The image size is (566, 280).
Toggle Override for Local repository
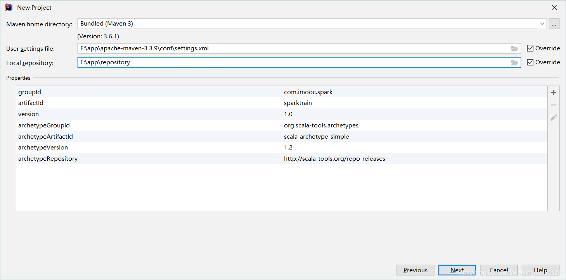[x=543, y=62]
